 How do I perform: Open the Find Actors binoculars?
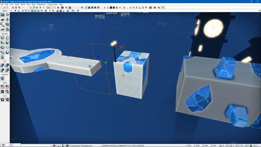58,7
